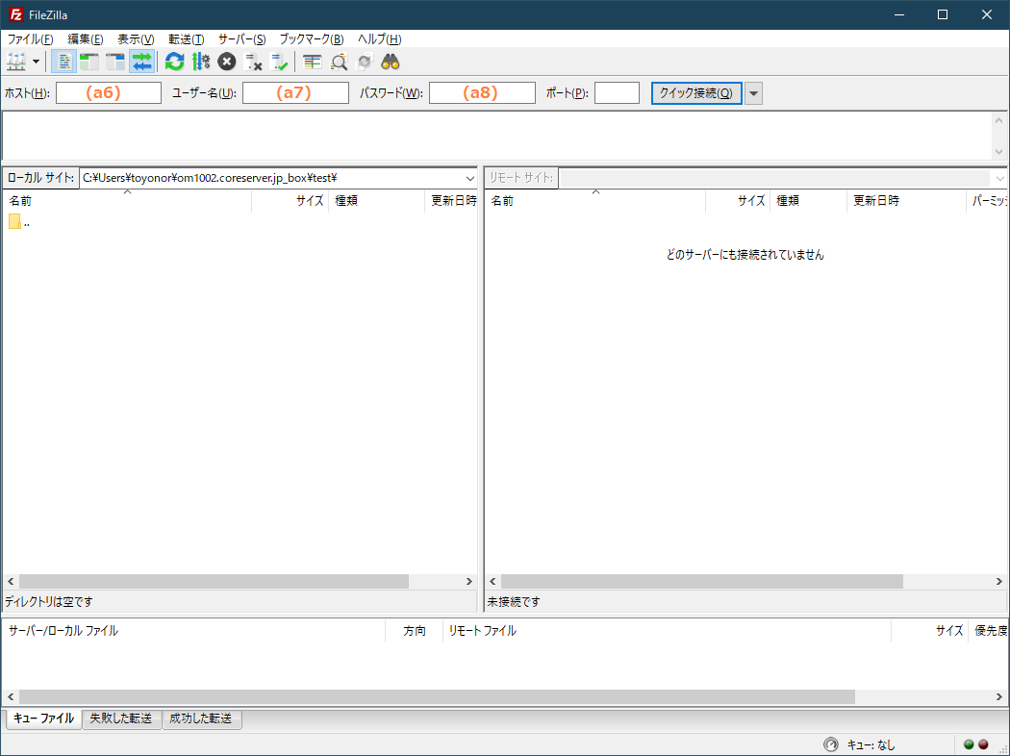Viewport: 1010px width, 756px height.
Task: Toggle the transfer queue display
Action: coord(141,62)
